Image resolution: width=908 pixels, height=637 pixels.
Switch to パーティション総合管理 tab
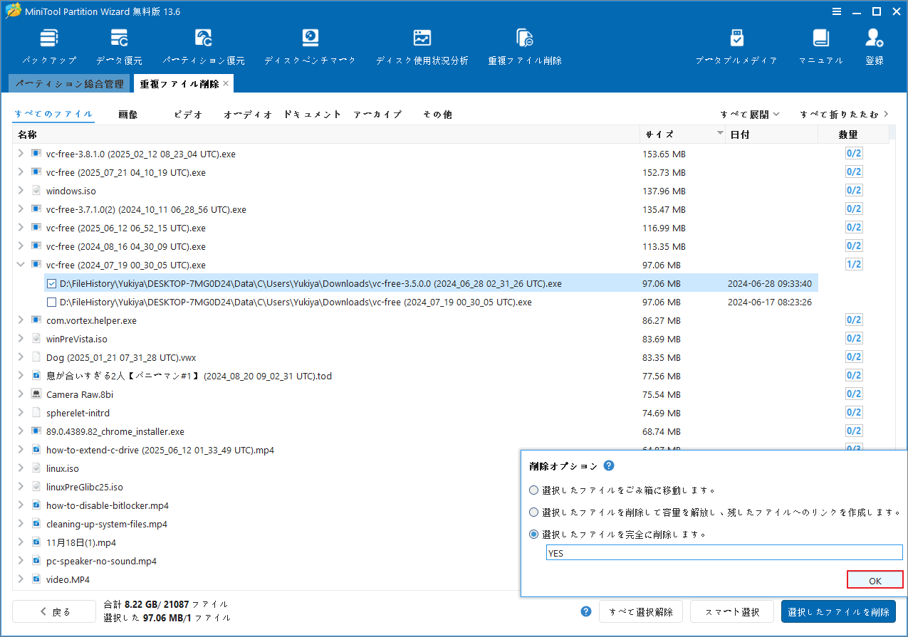[69, 83]
